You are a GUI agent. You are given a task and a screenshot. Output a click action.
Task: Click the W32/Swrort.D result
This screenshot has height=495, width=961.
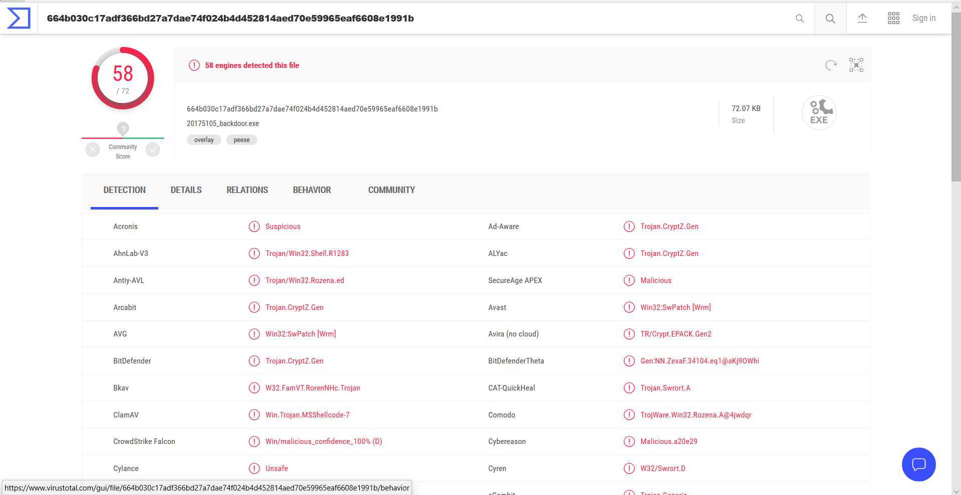tap(663, 468)
